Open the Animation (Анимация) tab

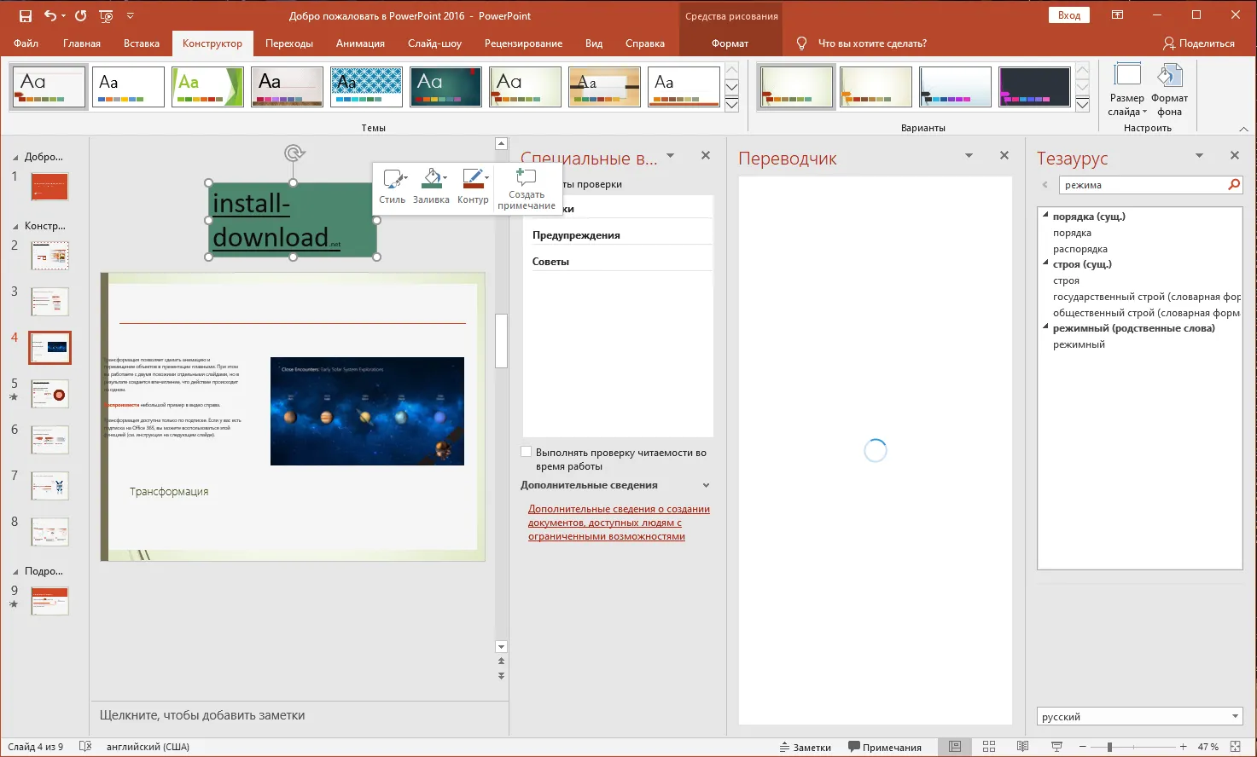pyautogui.click(x=360, y=43)
